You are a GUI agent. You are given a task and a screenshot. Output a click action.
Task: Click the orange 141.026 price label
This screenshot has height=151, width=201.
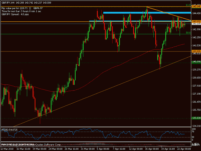point(196,51)
